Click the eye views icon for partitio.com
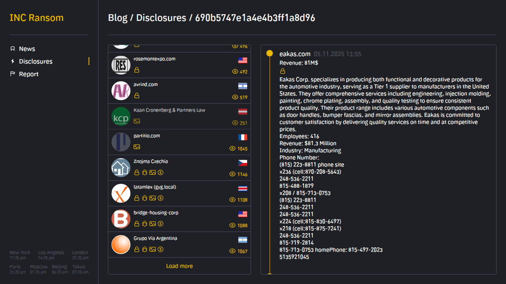 coord(233,149)
